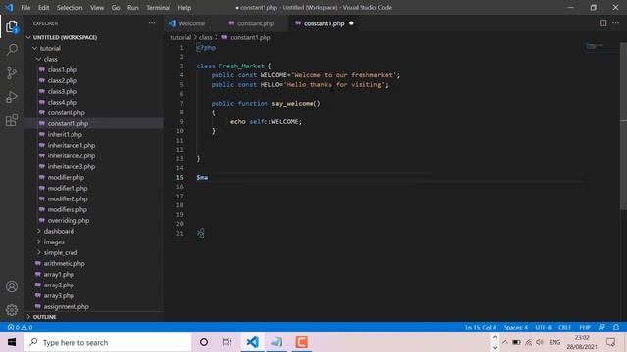Open class4.php in the explorer
Screen dimensions: 627x352
(63, 102)
